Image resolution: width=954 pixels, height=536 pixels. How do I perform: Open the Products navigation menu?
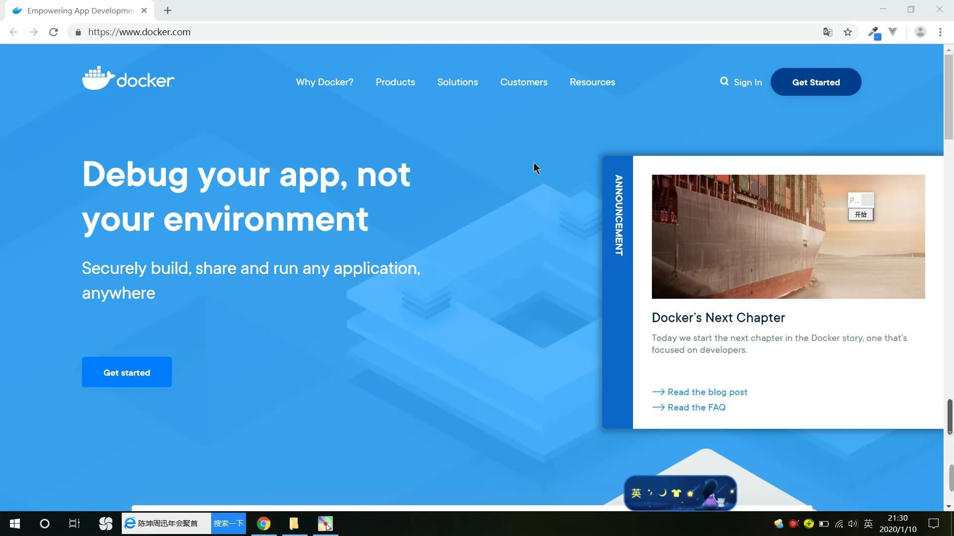[x=395, y=82]
